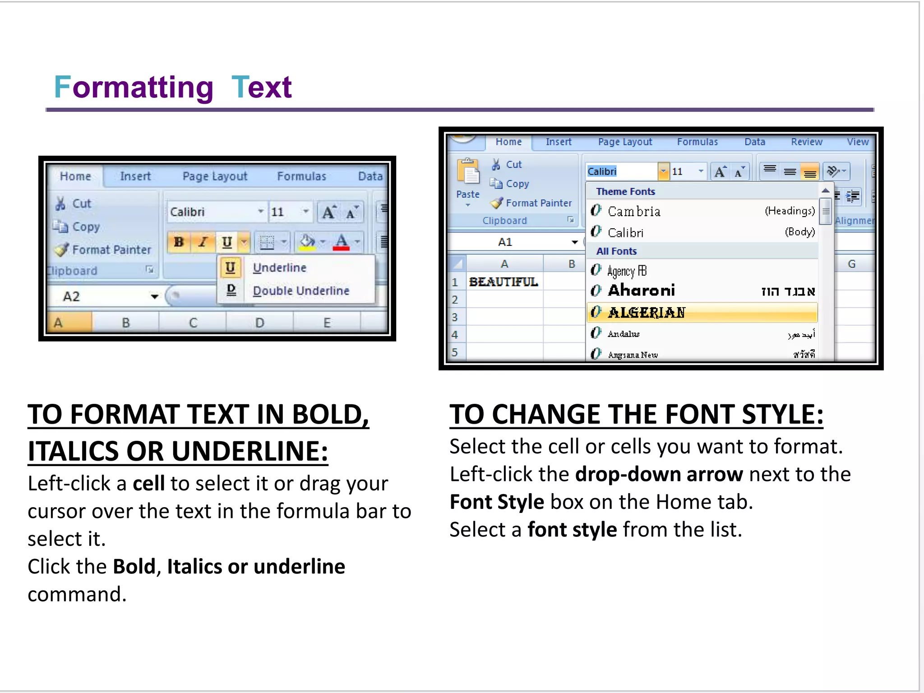Screen dimensions: 924x693
Task: Toggle Italic in left Excel screenshot
Action: [203, 242]
